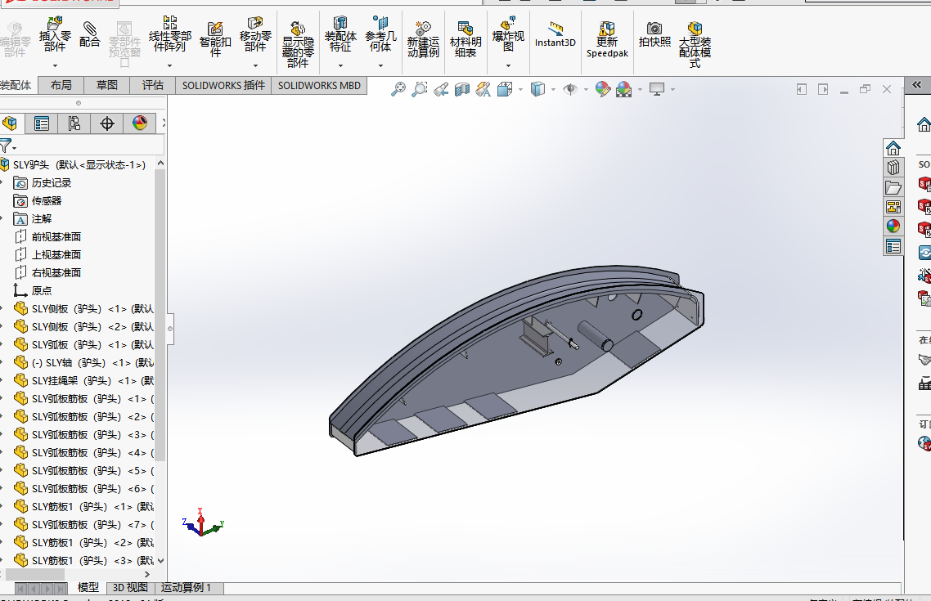This screenshot has height=601, width=931.
Task: Switch to 3D 视图 bottom tab
Action: 130,587
